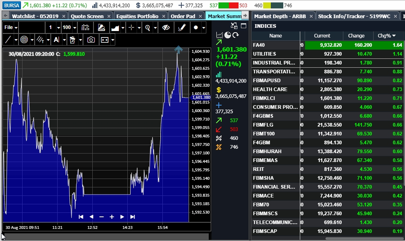Select the FBMKLCI index row
Screen dimensions: 405x241
(x=328, y=98)
